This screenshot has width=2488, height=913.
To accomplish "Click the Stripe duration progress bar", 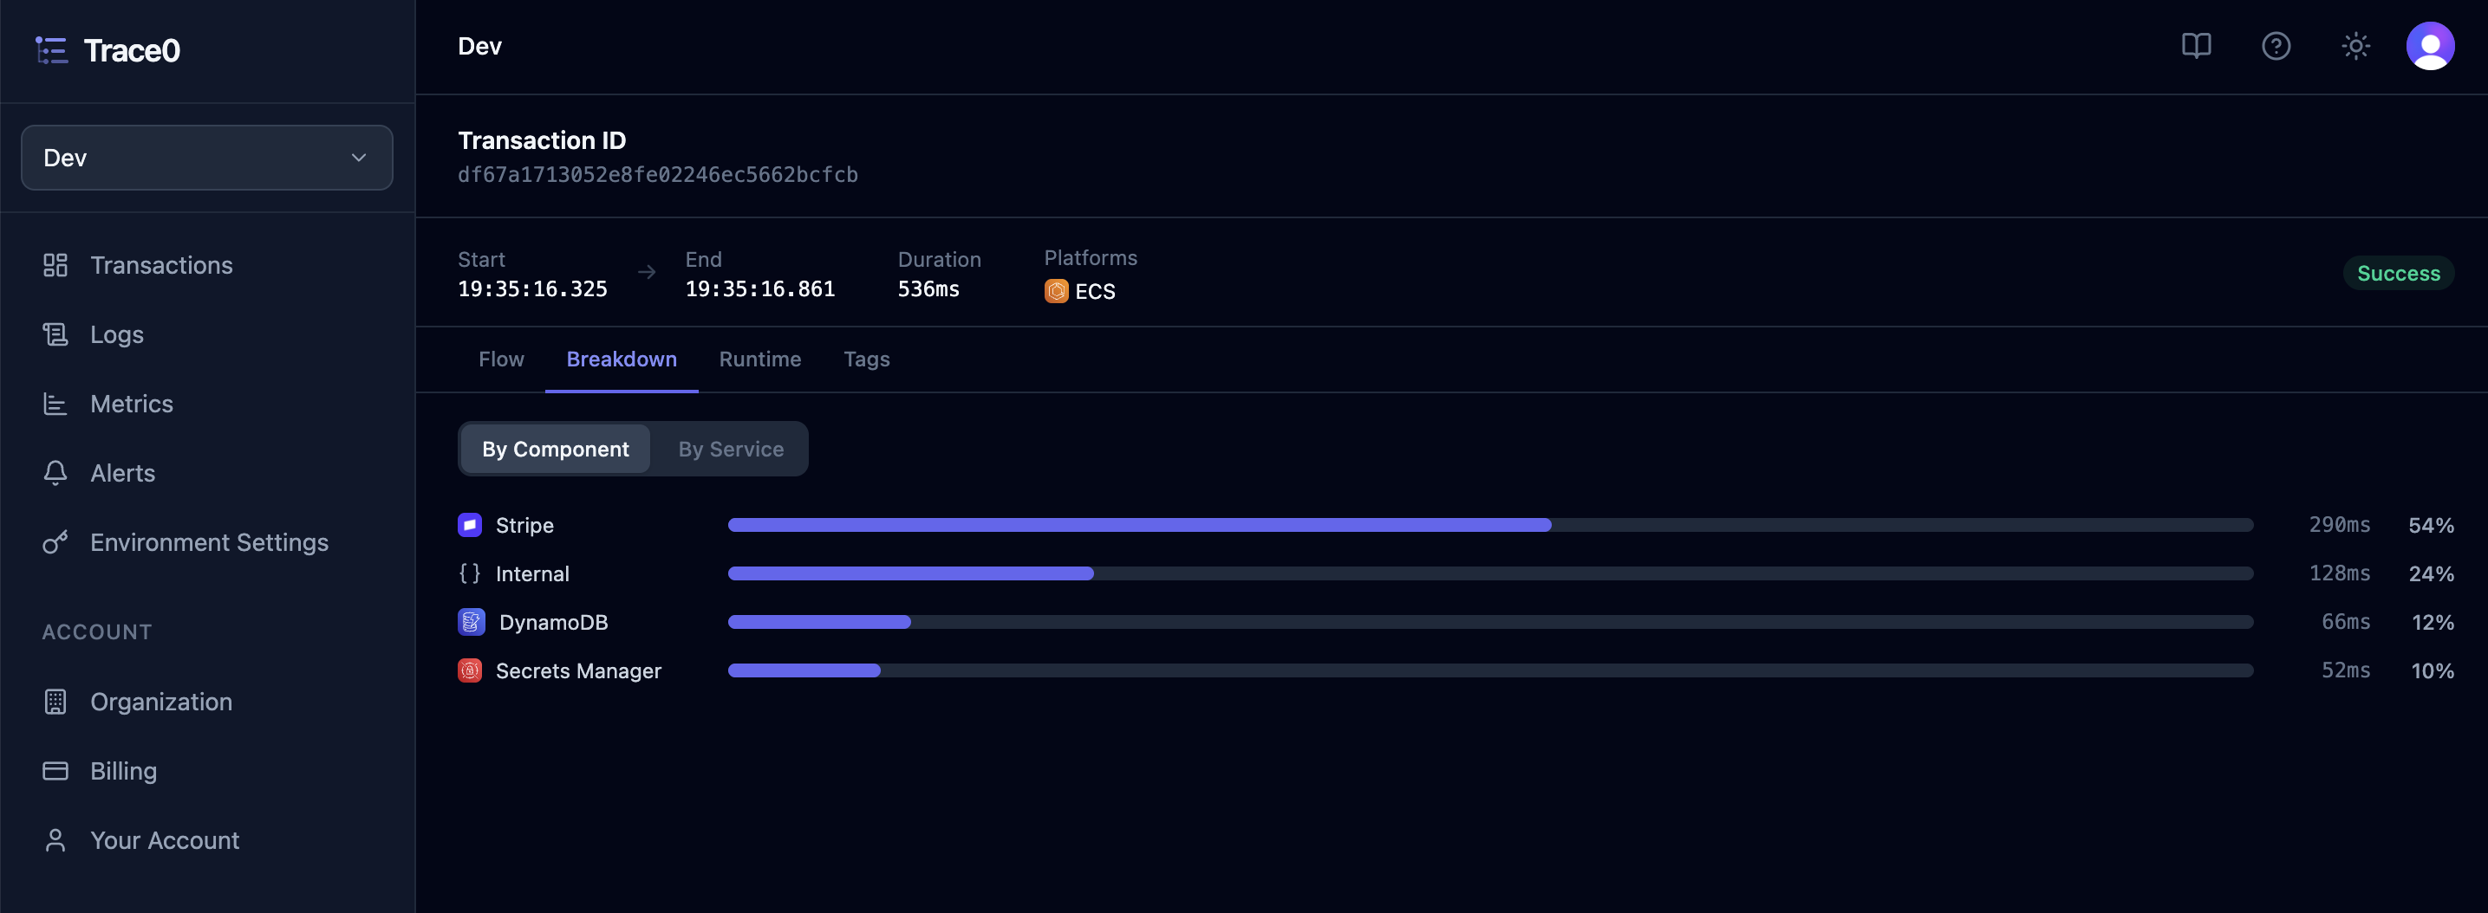I will point(1490,525).
